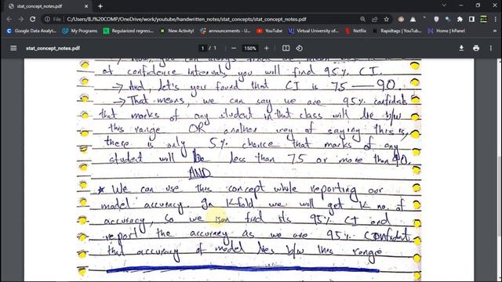This screenshot has width=502, height=282.
Task: Click the PDF page number field
Action: click(202, 48)
